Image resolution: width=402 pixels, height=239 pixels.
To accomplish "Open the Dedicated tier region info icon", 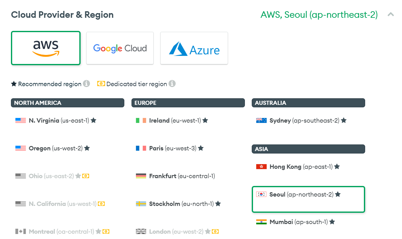I will click(172, 84).
